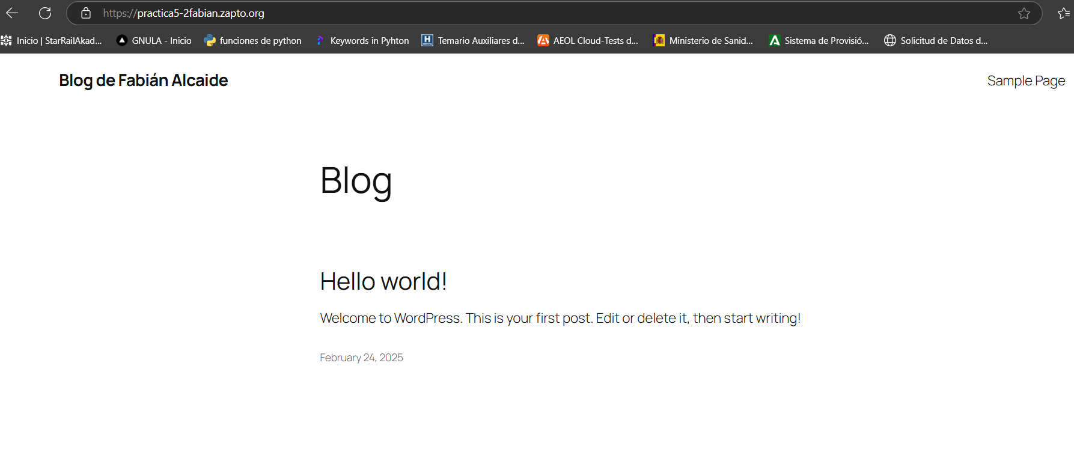Screen dimensions: 1074x461
Task: Open the Inicio StarRailAkad bookmark
Action: coord(59,40)
